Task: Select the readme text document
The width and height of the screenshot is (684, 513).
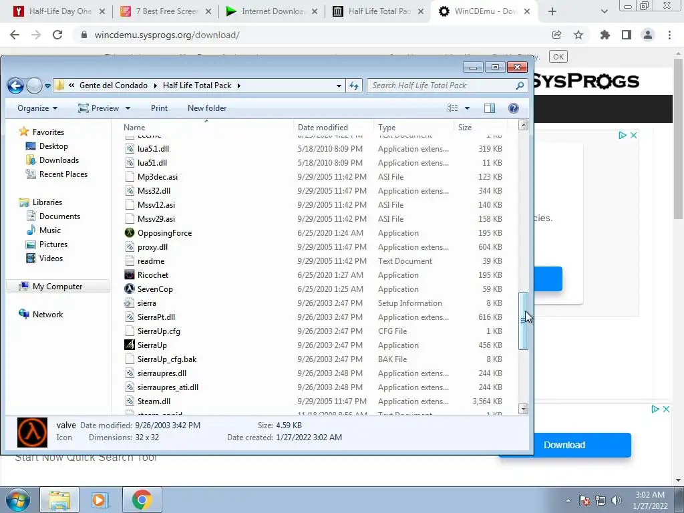Action: coord(150,261)
